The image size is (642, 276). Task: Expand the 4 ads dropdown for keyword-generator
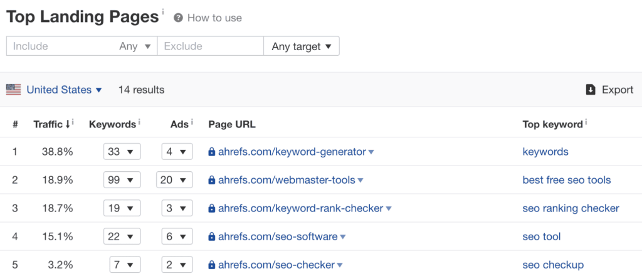coord(177,152)
